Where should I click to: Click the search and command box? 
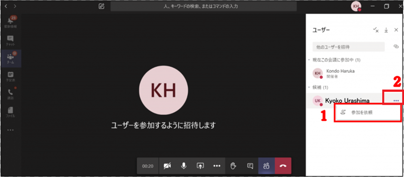tap(203, 7)
